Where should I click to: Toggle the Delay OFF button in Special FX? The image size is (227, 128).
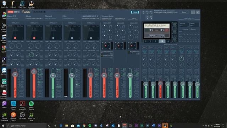tap(194, 25)
